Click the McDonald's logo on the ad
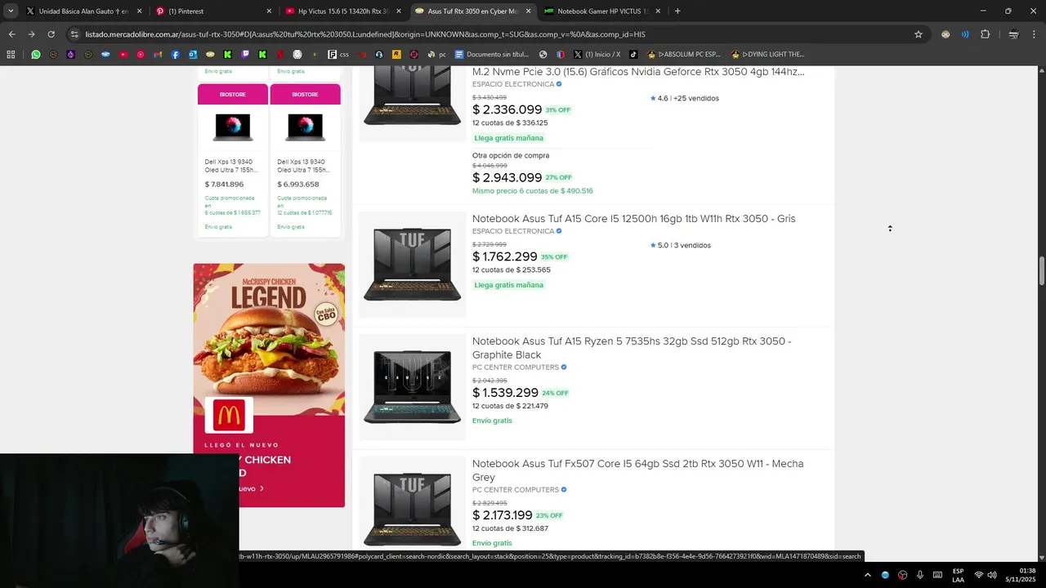 [229, 416]
